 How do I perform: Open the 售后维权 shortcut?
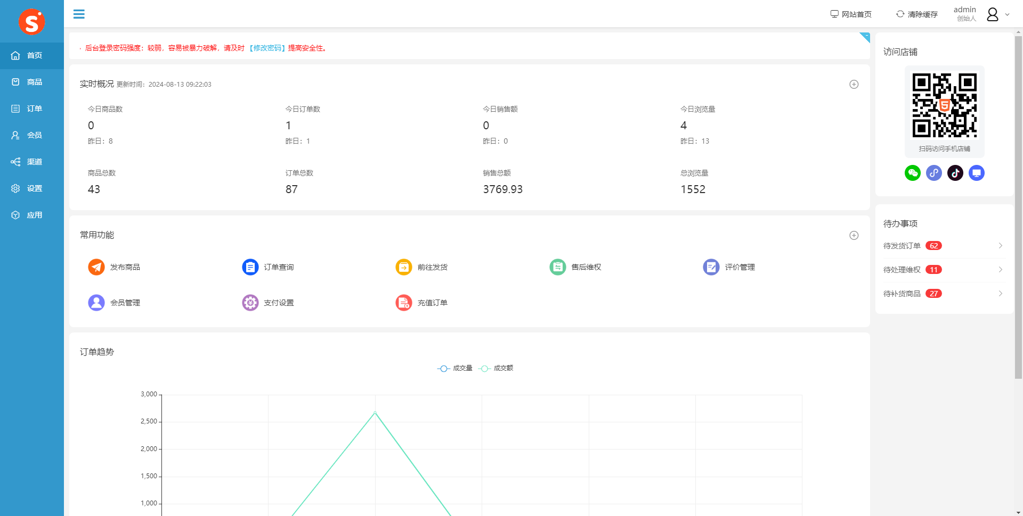(x=575, y=267)
